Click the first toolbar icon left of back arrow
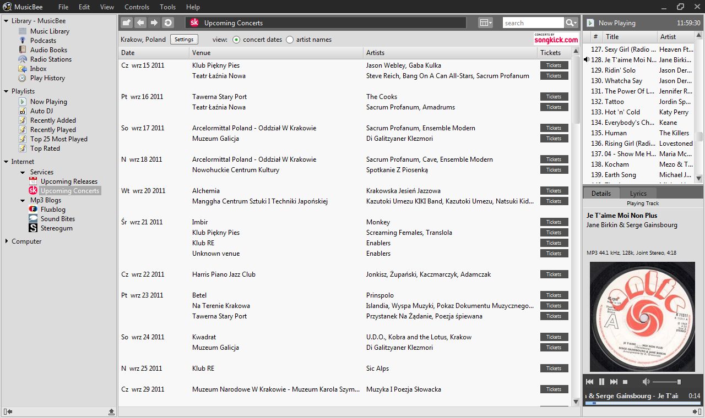Image resolution: width=705 pixels, height=418 pixels. pyautogui.click(x=127, y=23)
